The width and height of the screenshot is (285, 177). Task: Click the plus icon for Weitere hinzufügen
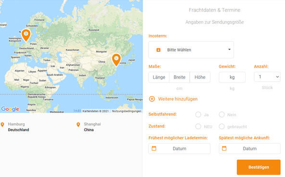pyautogui.click(x=152, y=99)
